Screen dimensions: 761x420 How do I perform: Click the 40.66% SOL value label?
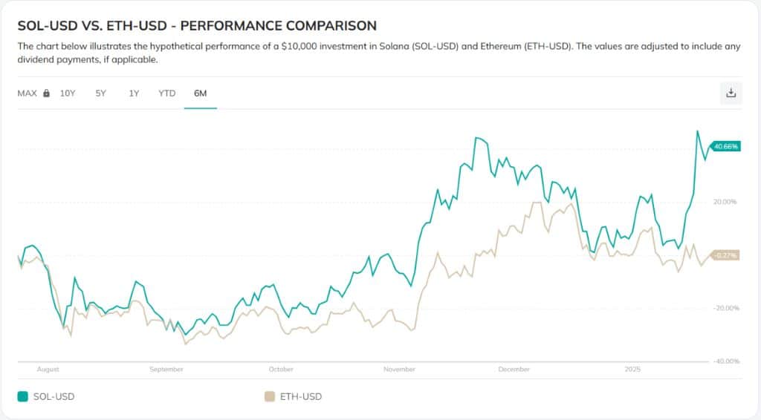pyautogui.click(x=725, y=146)
